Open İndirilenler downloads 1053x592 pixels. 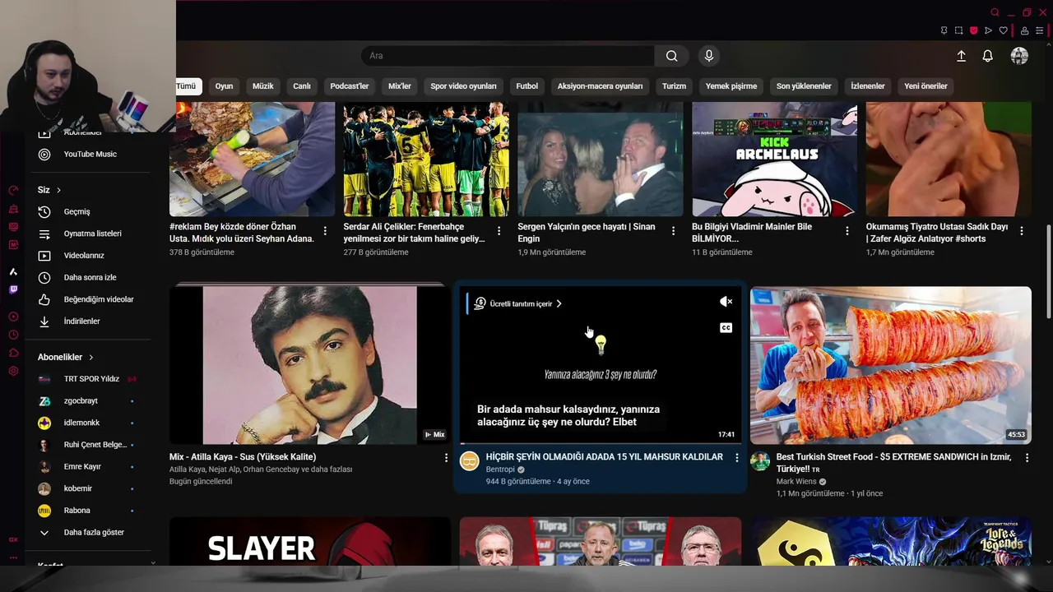(90, 321)
